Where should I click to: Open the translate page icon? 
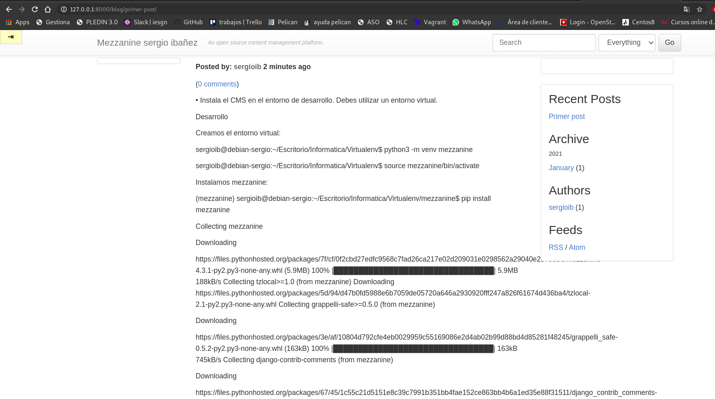coord(687,9)
